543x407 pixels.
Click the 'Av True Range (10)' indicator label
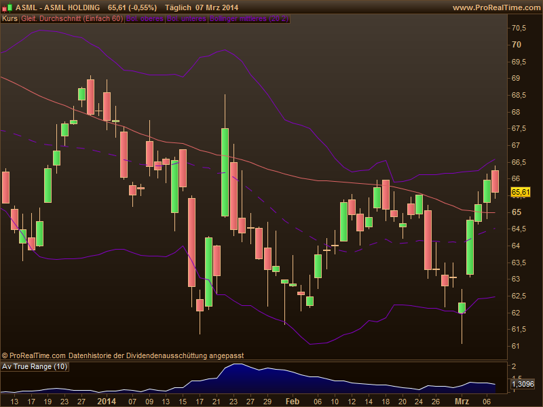click(x=35, y=366)
